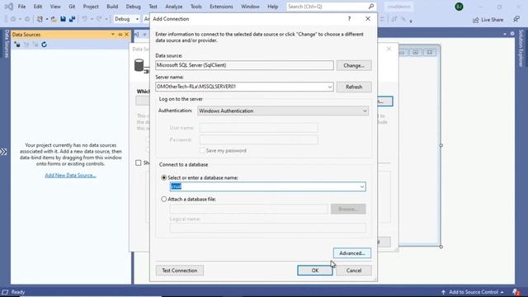Open the document tab list dropdown arrow
This screenshot has width=528, height=297.
pos(504,34)
